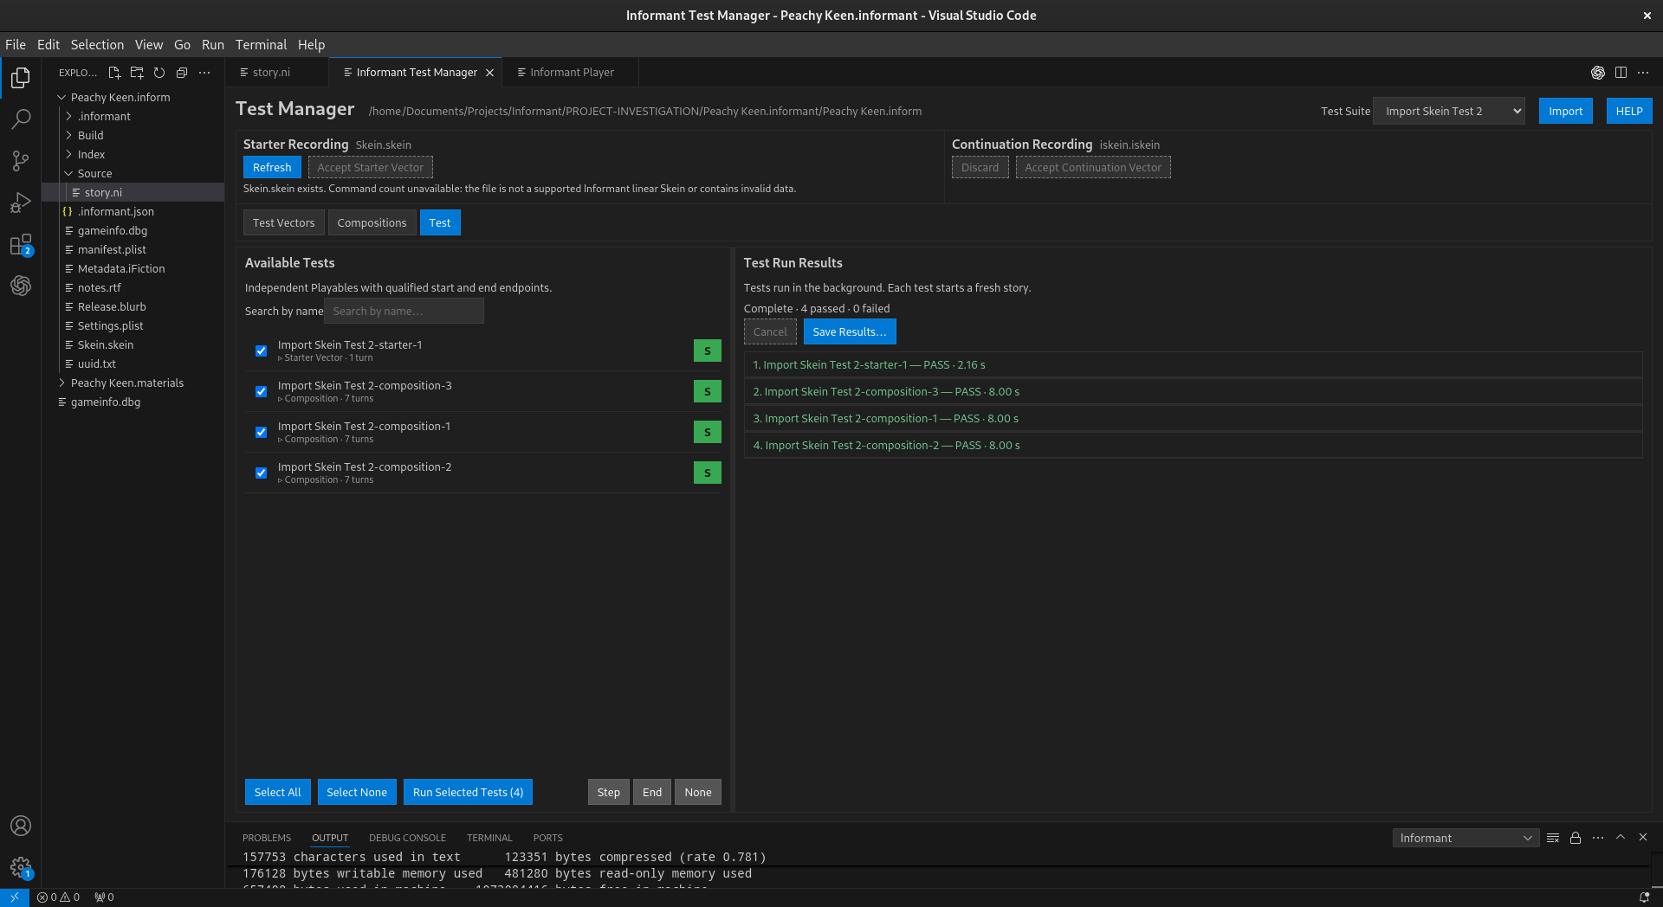1663x907 pixels.
Task: Refresh the Explorer file tree
Action: (x=159, y=73)
